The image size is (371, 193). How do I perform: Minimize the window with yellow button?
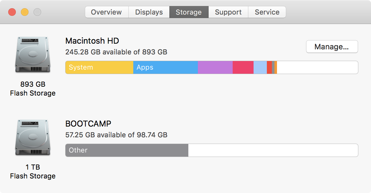(x=25, y=12)
